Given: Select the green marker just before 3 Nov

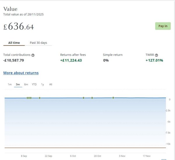Looking at the screenshot, I should click(x=113, y=98).
